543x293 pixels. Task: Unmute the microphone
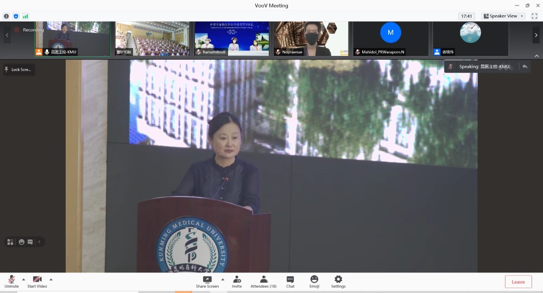click(11, 280)
